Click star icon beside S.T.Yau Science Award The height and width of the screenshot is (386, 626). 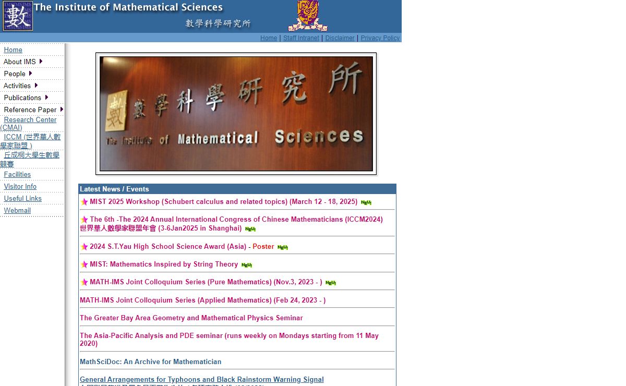84,247
